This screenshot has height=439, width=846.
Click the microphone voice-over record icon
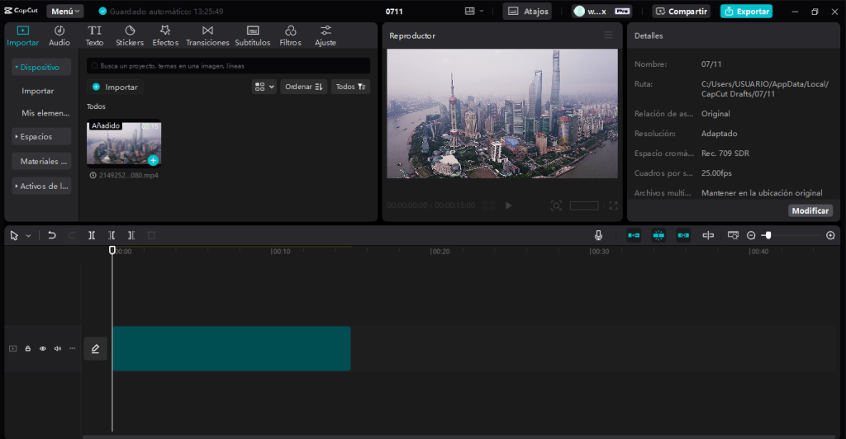(598, 235)
